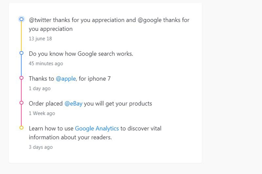Click the @twitter thanks message text
The height and width of the screenshot is (174, 262).
tap(109, 24)
